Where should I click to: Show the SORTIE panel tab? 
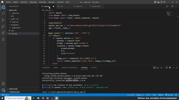[55, 68]
